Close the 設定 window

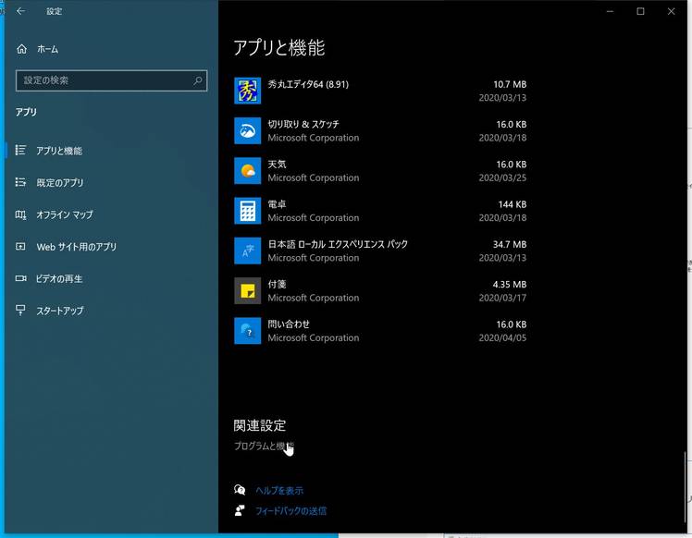click(x=672, y=11)
